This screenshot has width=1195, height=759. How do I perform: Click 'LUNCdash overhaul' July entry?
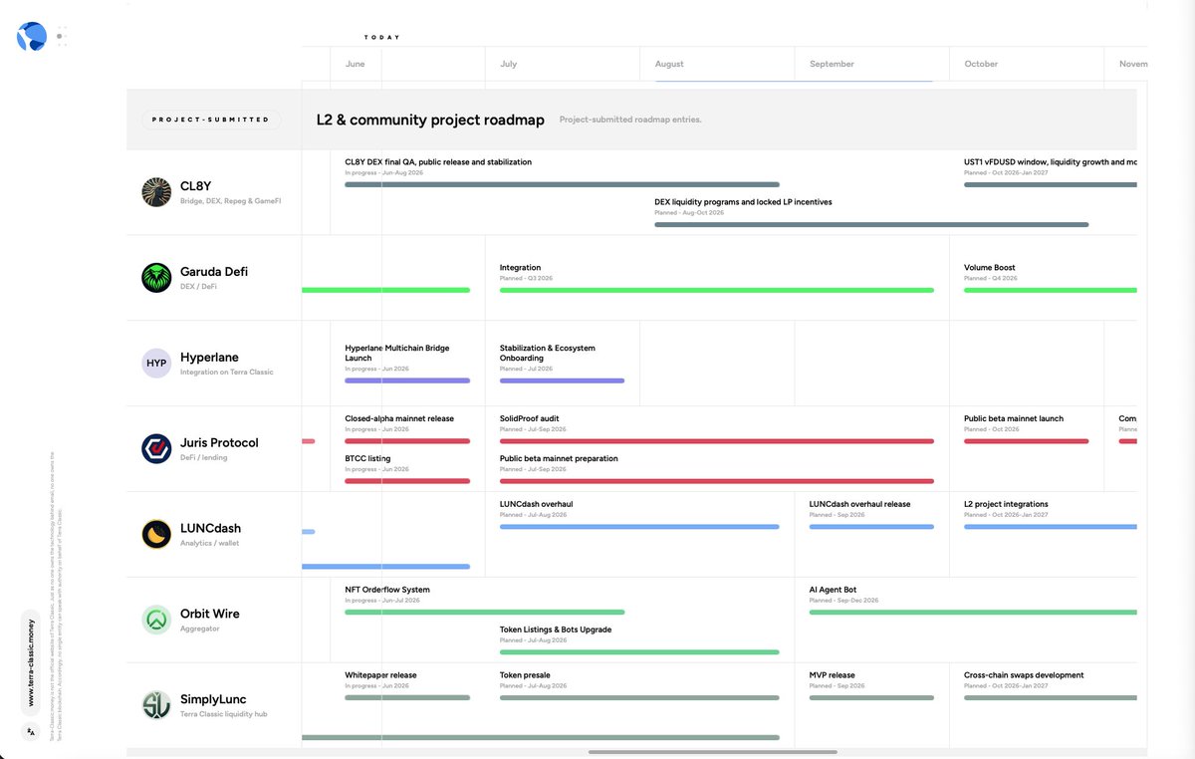point(639,514)
